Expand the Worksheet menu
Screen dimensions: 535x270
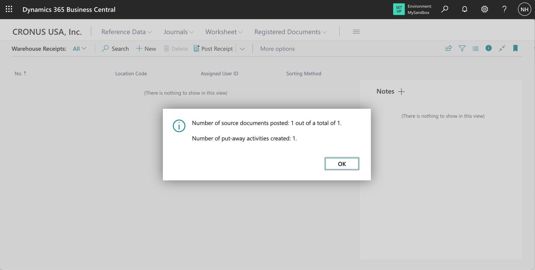(224, 32)
